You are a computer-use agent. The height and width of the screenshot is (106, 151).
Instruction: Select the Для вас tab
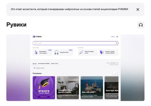(x=34, y=64)
